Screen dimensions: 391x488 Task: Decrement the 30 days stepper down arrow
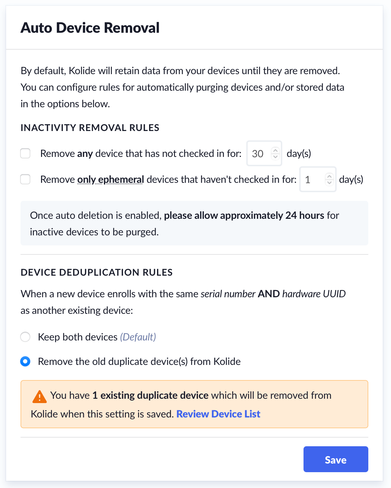coord(275,157)
